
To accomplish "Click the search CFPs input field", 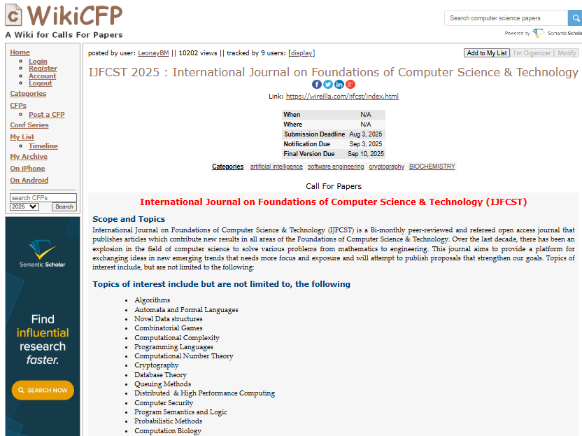I will [43, 197].
